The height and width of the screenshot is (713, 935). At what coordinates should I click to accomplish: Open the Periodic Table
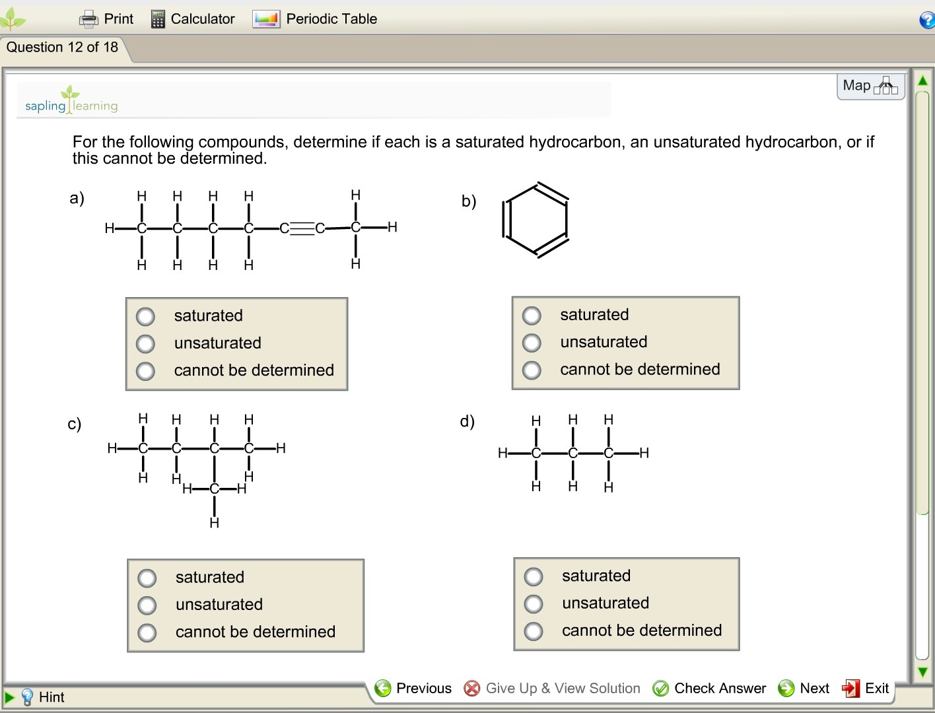pos(265,18)
